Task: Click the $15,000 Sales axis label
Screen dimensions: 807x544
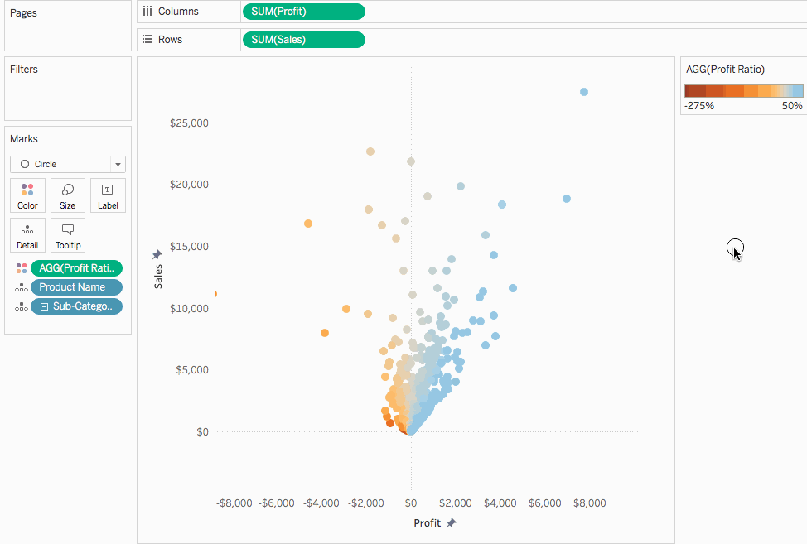Action: [190, 246]
